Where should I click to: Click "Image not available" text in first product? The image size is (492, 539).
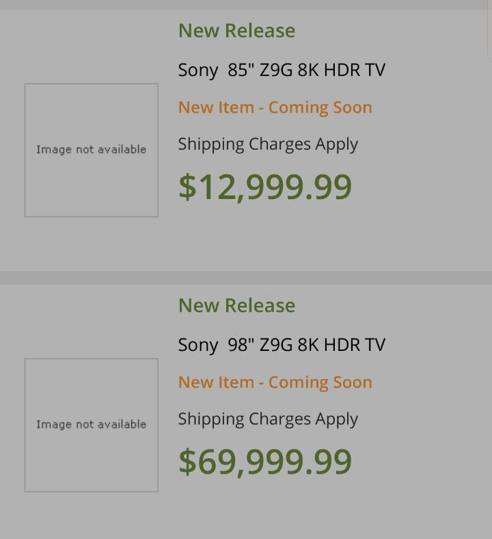(91, 150)
